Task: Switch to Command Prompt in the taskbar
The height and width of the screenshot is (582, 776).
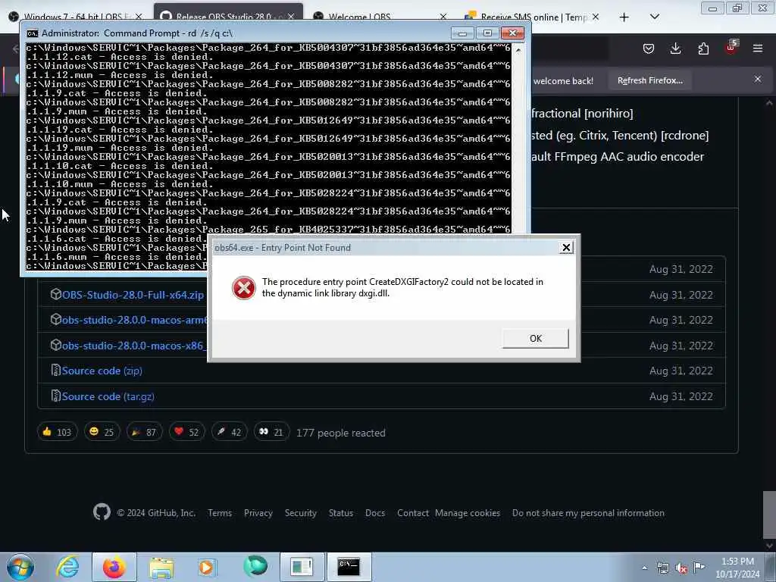Action: coord(349,567)
